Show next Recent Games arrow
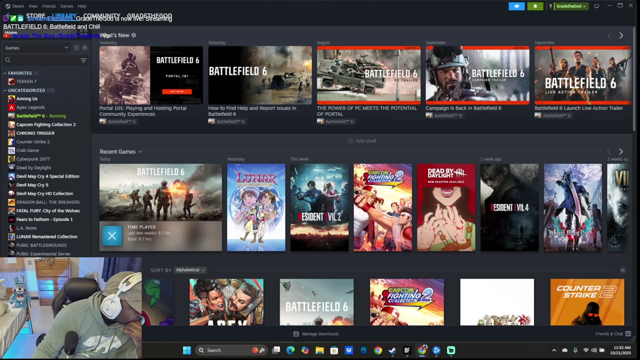This screenshot has width=640, height=360. click(x=621, y=151)
